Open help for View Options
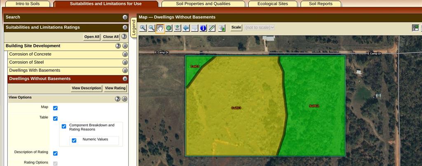 click(x=117, y=99)
